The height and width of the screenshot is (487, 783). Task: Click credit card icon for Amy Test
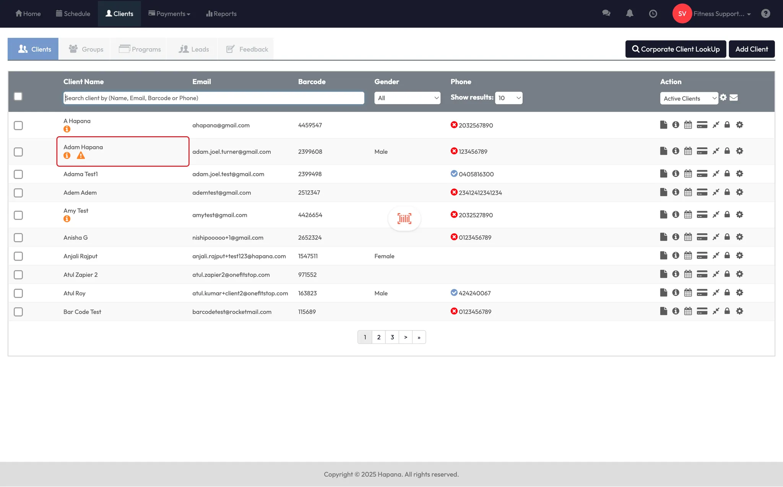click(x=702, y=215)
